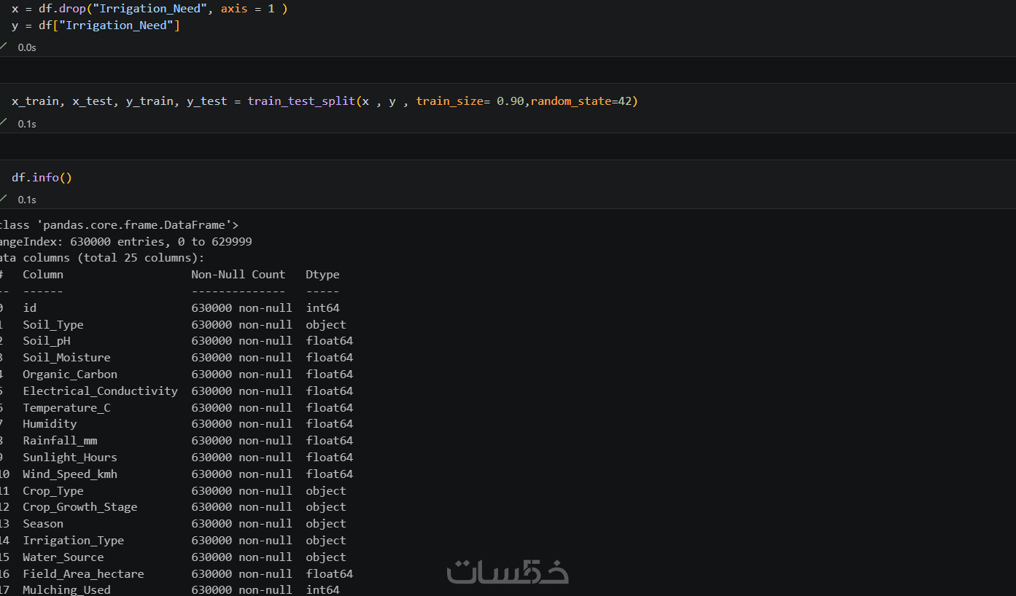The height and width of the screenshot is (596, 1016).
Task: Click the Electrical_Conductivity row in the output
Action: [177, 391]
